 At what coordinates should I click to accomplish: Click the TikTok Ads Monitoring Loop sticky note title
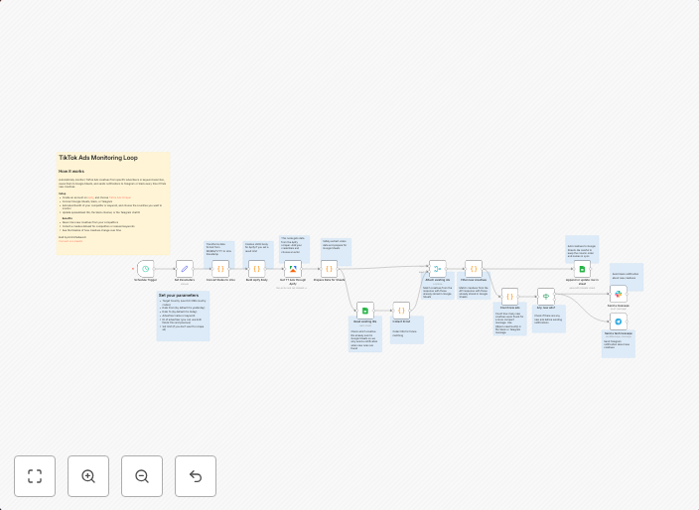click(98, 158)
